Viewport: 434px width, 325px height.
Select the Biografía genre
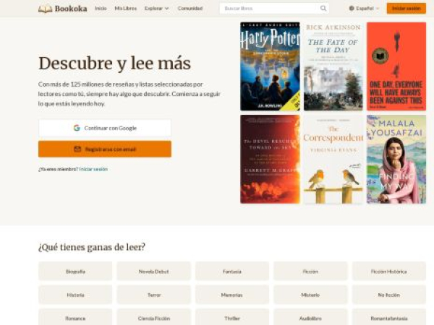75,272
